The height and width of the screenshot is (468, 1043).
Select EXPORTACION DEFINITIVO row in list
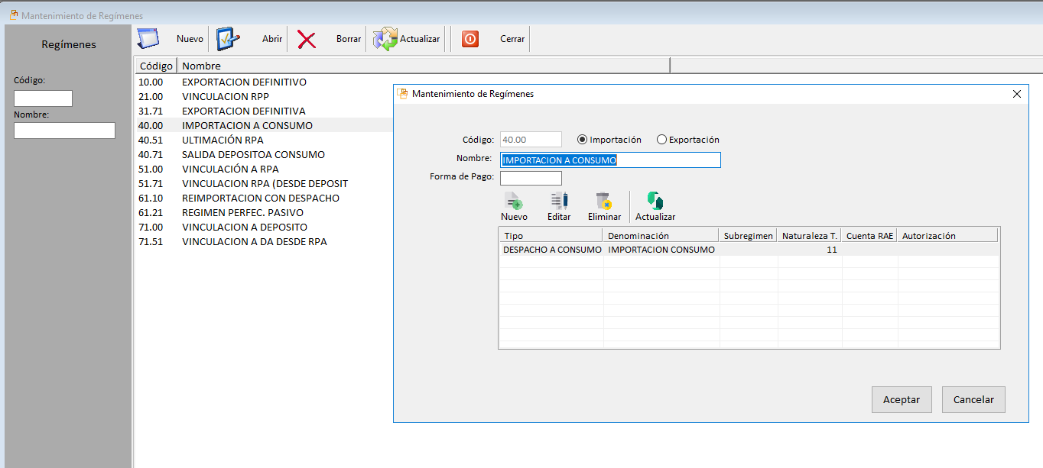click(244, 82)
